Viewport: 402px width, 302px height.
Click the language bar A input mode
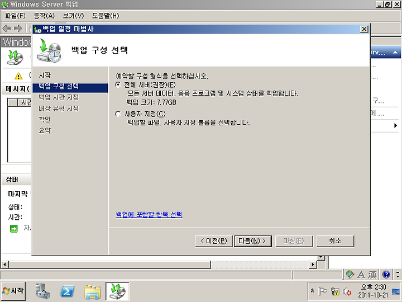(x=361, y=275)
